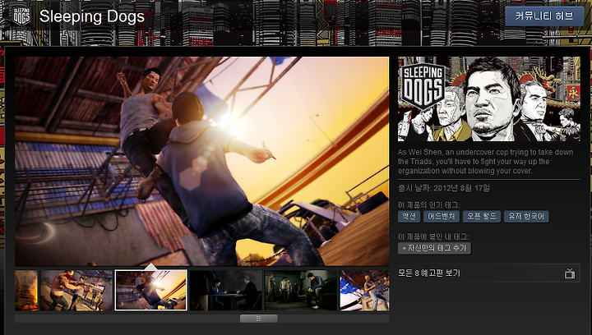
Task: Click the release date 2012년 8월 17일 text
Action: [x=461, y=188]
